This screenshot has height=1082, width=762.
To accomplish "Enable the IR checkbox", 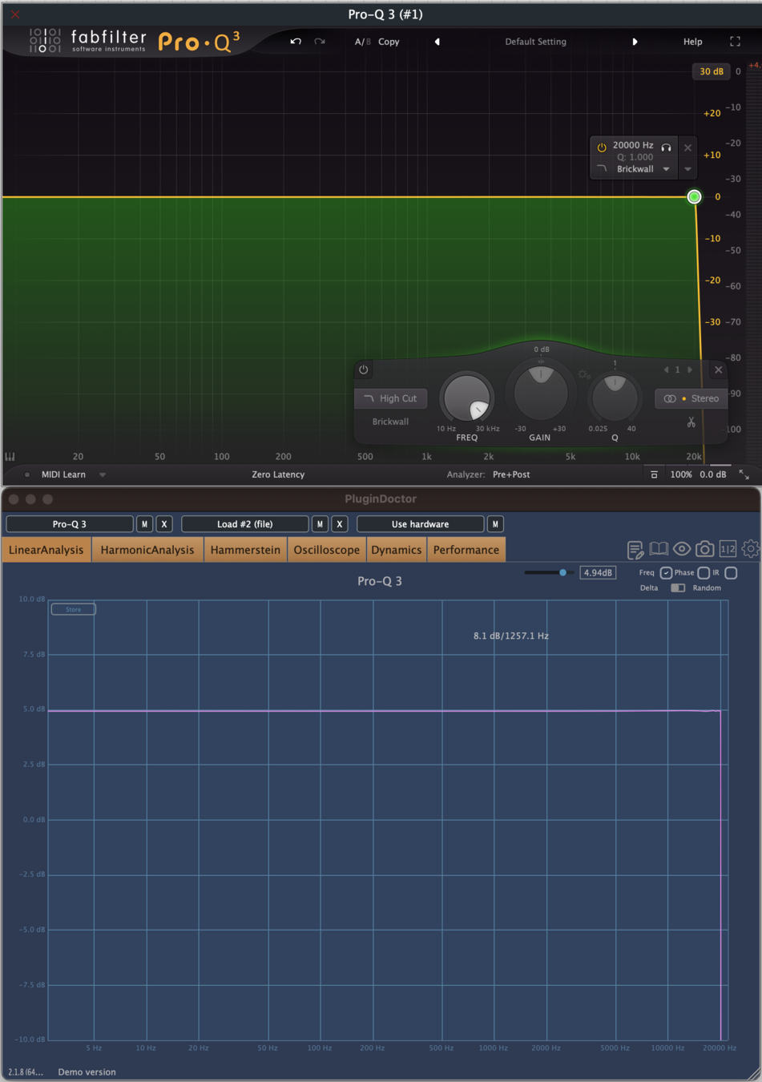I will click(x=731, y=573).
